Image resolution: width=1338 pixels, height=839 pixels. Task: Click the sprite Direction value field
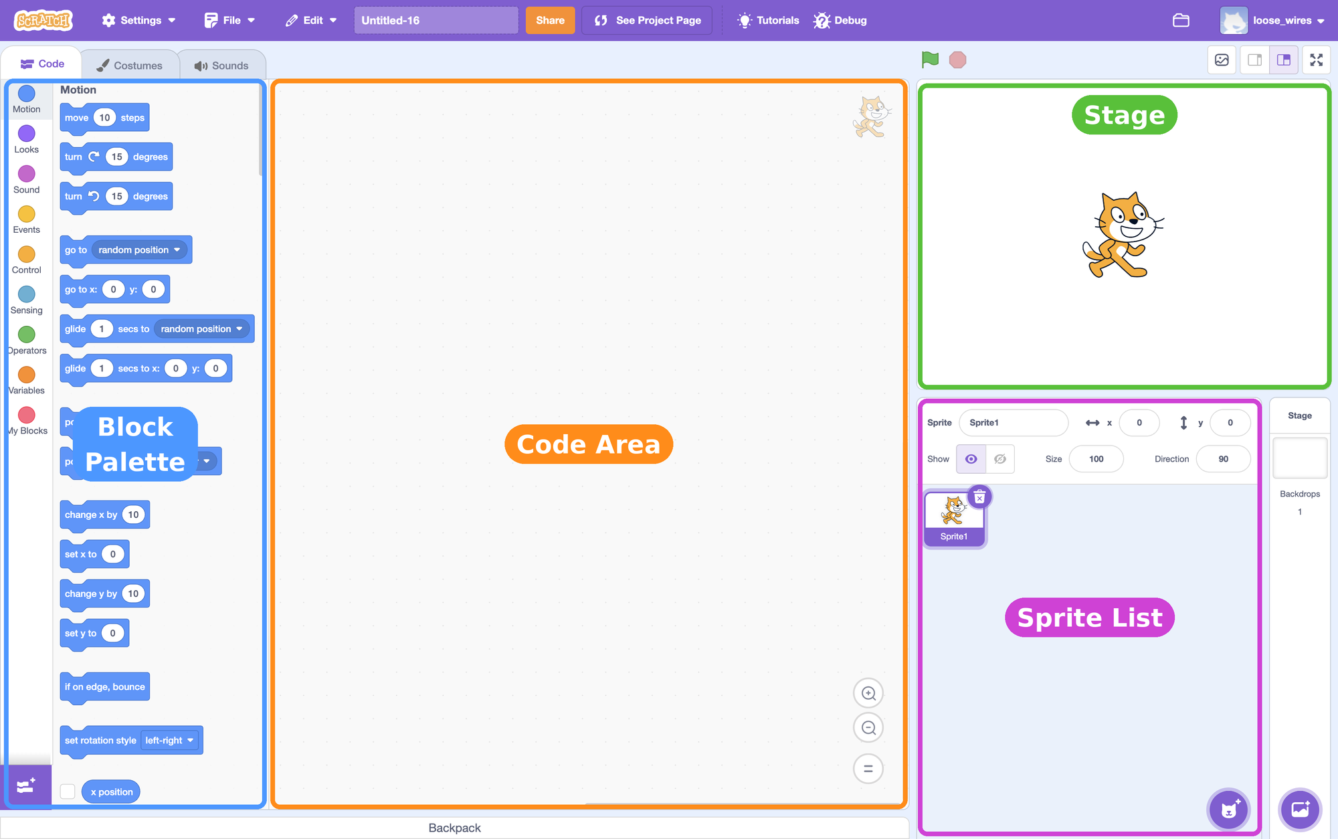pos(1223,459)
